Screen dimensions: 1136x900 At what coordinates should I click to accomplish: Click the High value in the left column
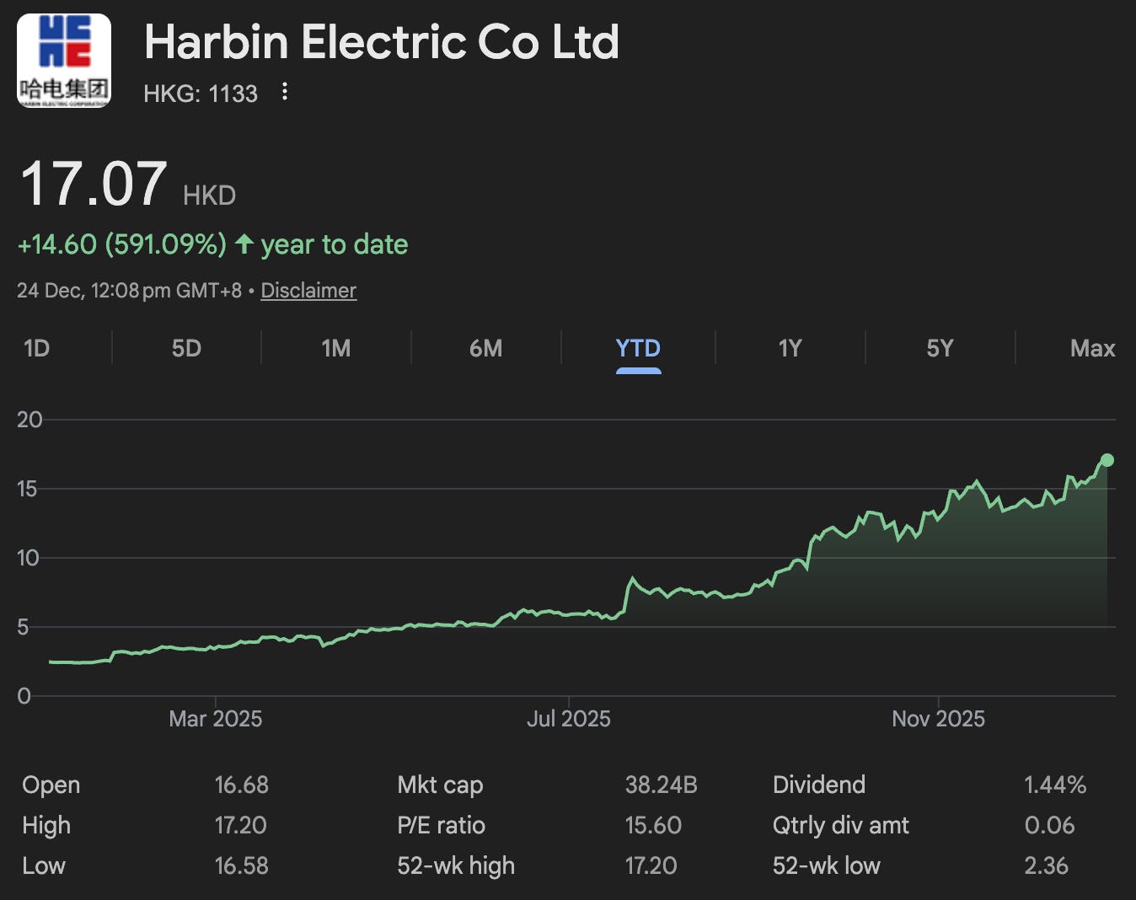[241, 825]
